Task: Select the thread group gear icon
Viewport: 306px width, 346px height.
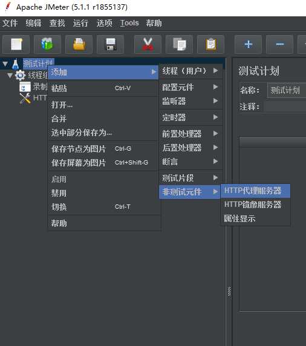Action: 20,75
